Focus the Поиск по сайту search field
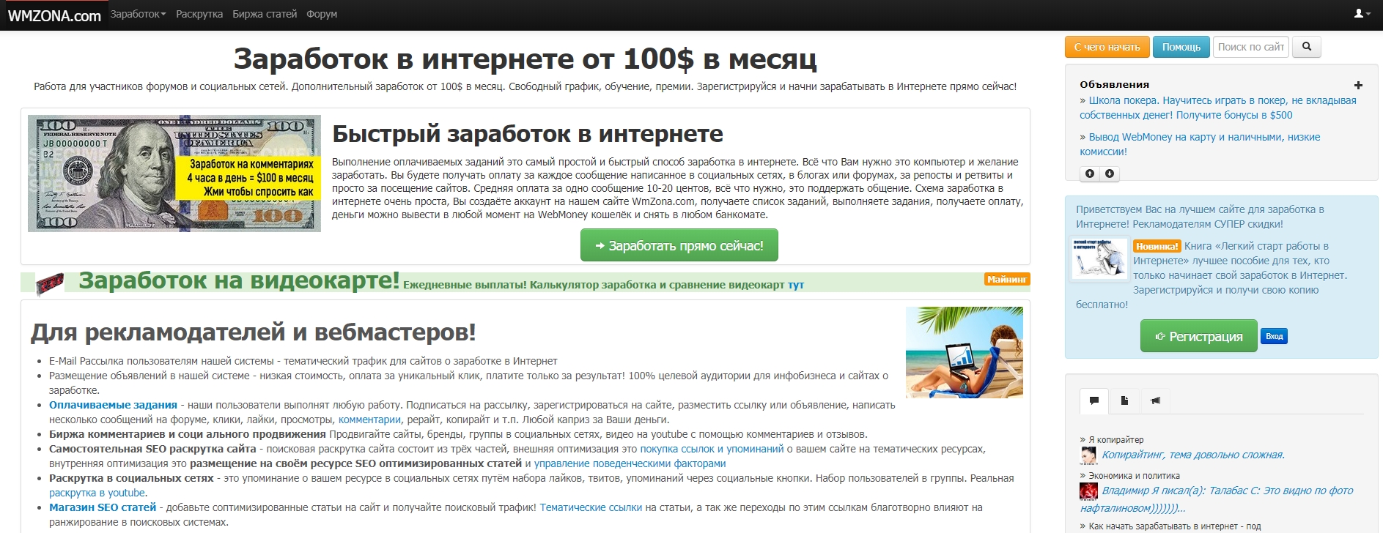The height and width of the screenshot is (533, 1383). 1251,47
